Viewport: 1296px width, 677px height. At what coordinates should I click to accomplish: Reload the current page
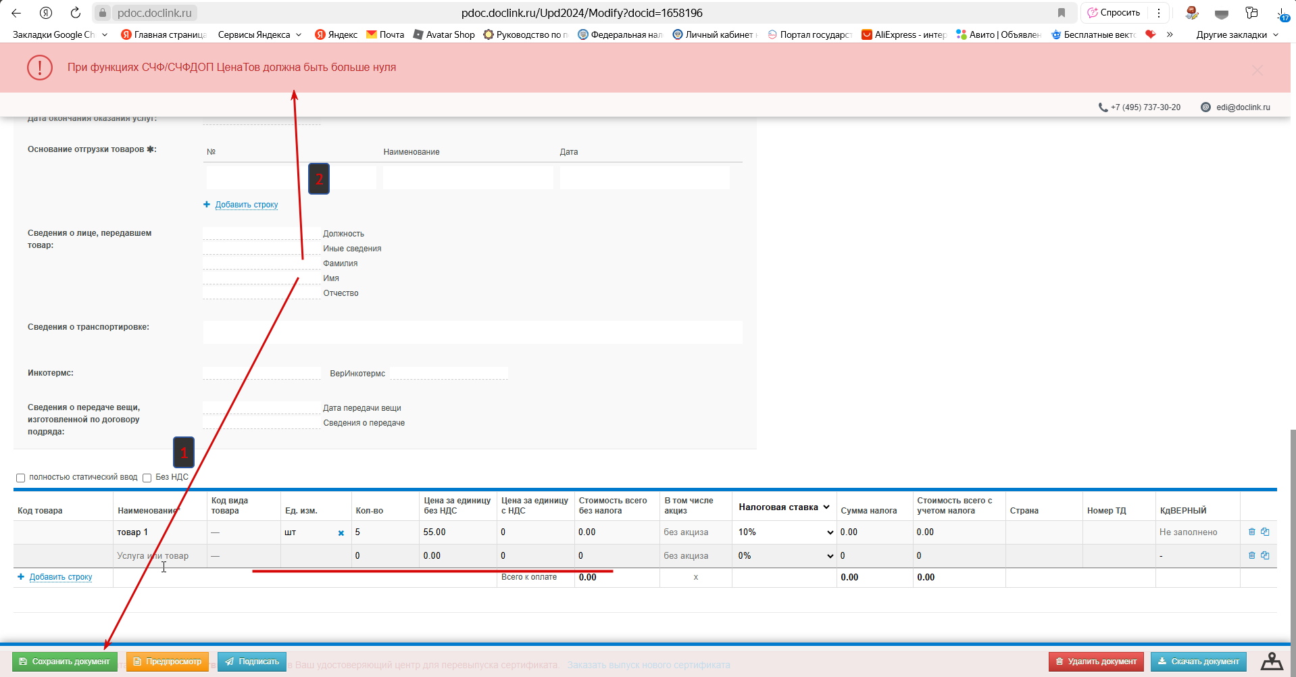point(76,13)
